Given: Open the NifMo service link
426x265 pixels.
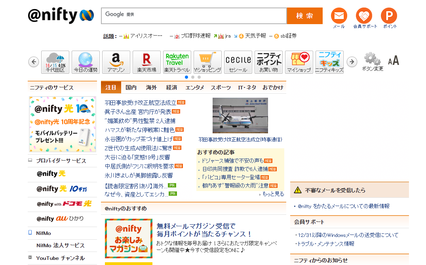Looking at the screenshot, I should tap(44, 233).
